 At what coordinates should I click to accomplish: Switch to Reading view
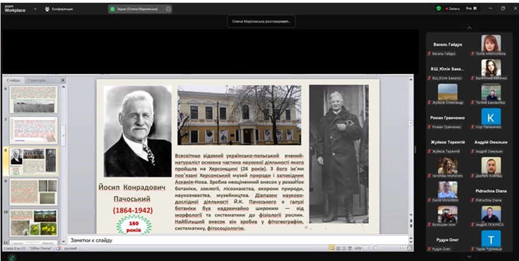point(344,248)
